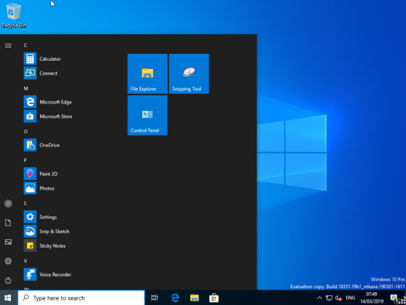This screenshot has width=406, height=305.
Task: Click the Power button in Start
Action: 8,280
